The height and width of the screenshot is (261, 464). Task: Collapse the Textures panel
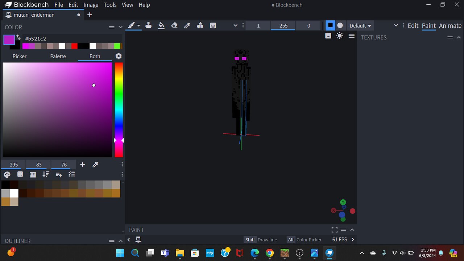[459, 37]
